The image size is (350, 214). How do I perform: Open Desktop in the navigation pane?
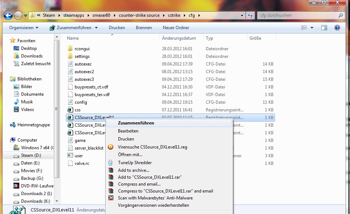tap(29, 48)
